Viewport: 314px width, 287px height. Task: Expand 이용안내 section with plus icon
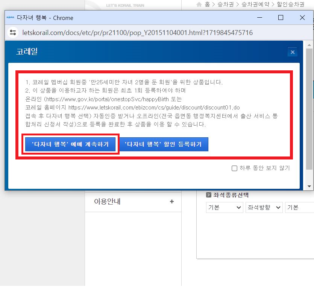pyautogui.click(x=171, y=202)
